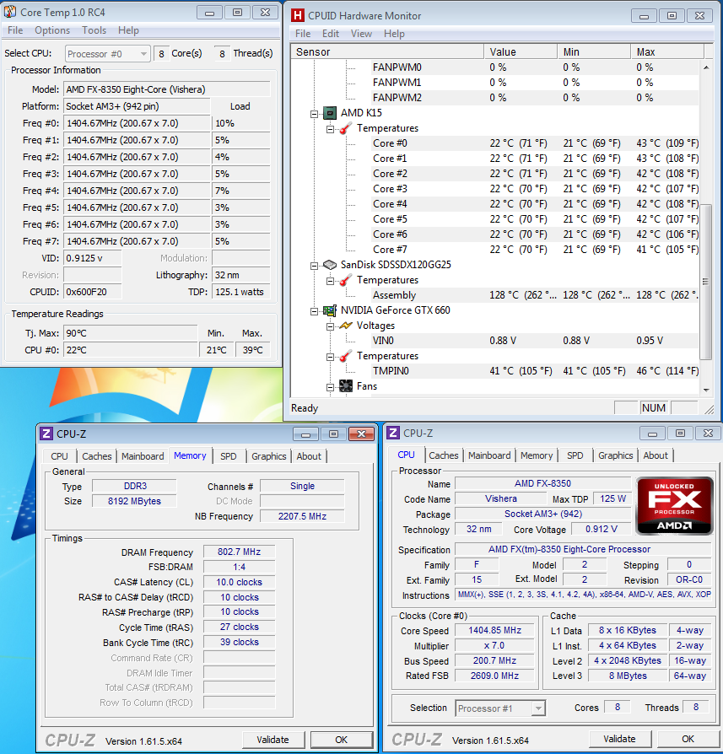Collapse AMD K15 Temperatures node
This screenshot has width=723, height=754.
(x=330, y=129)
